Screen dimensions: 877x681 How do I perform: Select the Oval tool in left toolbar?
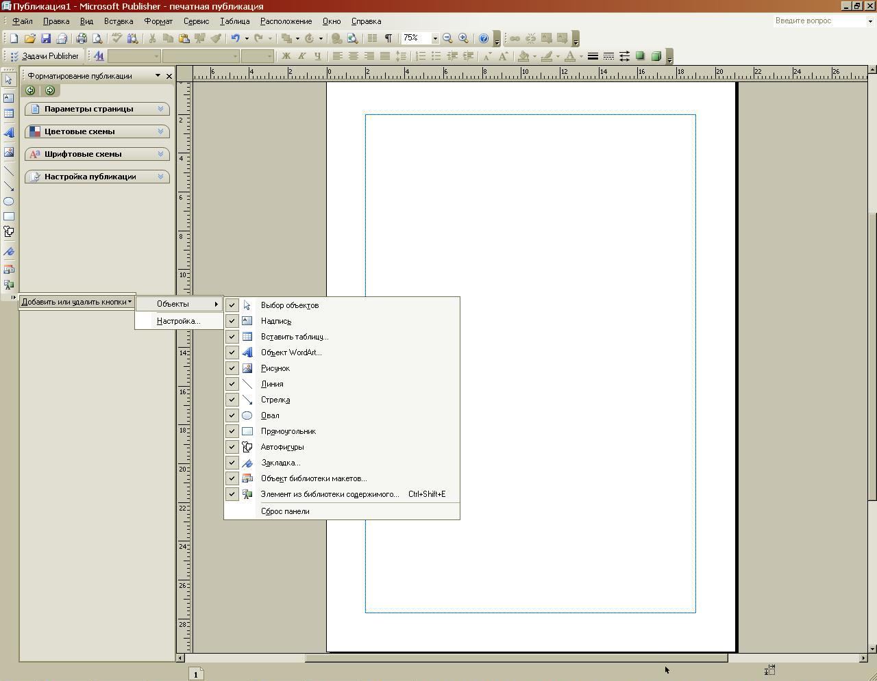tap(9, 201)
